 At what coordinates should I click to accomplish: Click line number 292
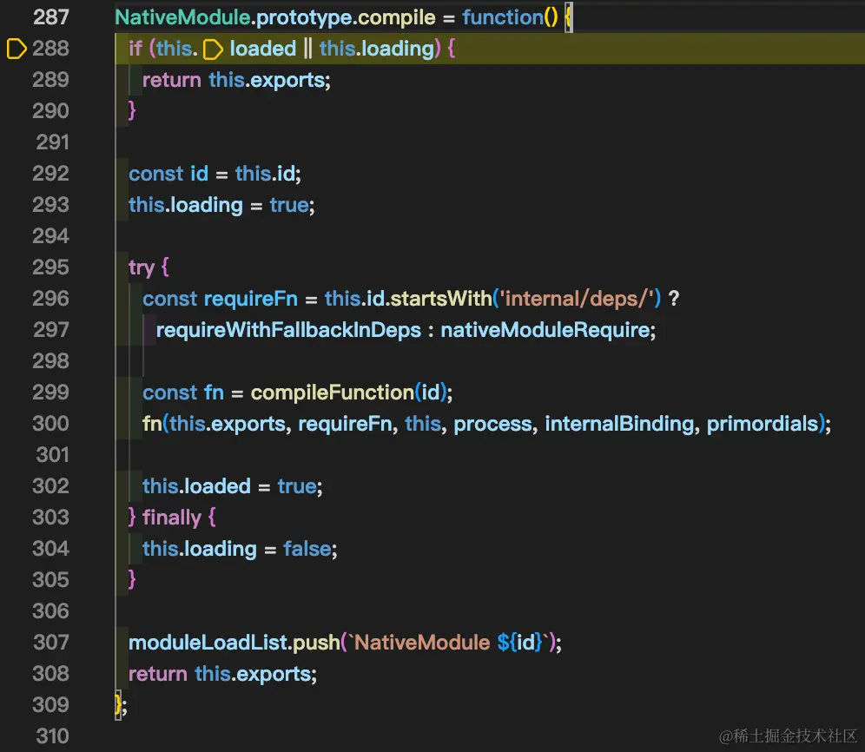pyautogui.click(x=50, y=174)
